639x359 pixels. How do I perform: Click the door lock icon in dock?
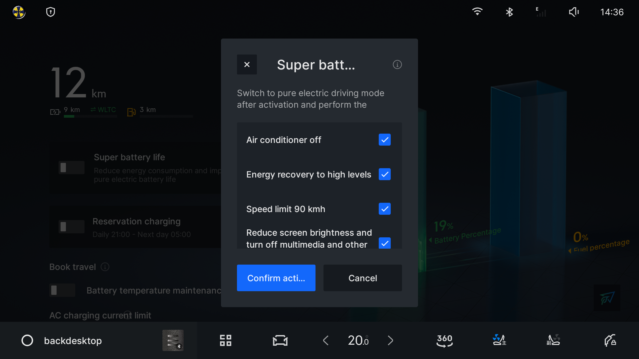click(610, 340)
